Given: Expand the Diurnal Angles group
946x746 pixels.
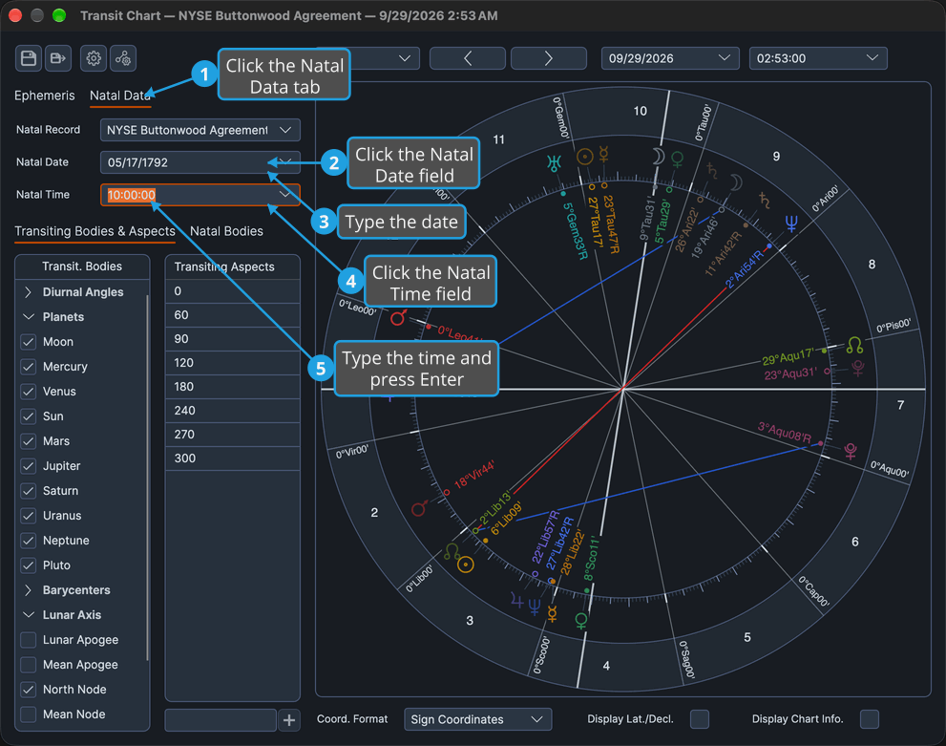Looking at the screenshot, I should (28, 292).
